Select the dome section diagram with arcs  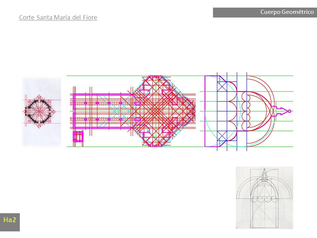[247, 111]
